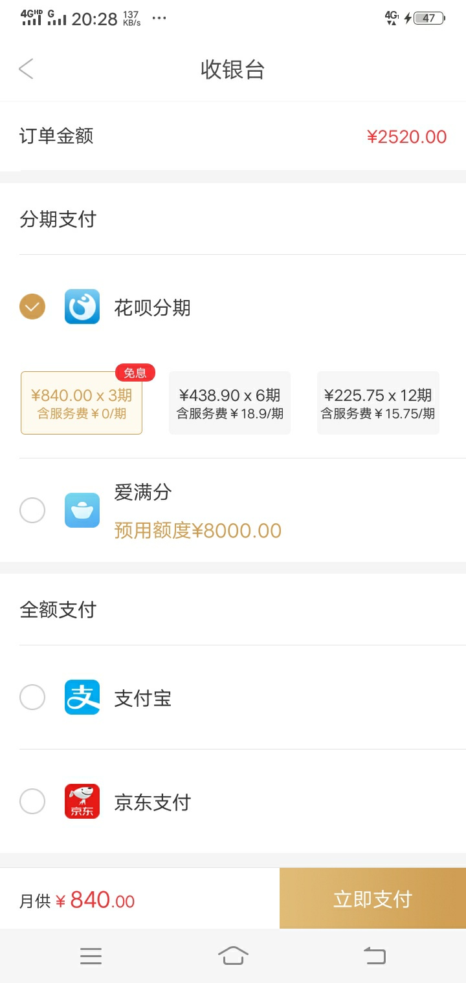
Task: Tap the 订单金额 ¥2520.00 amount
Action: 406,136
